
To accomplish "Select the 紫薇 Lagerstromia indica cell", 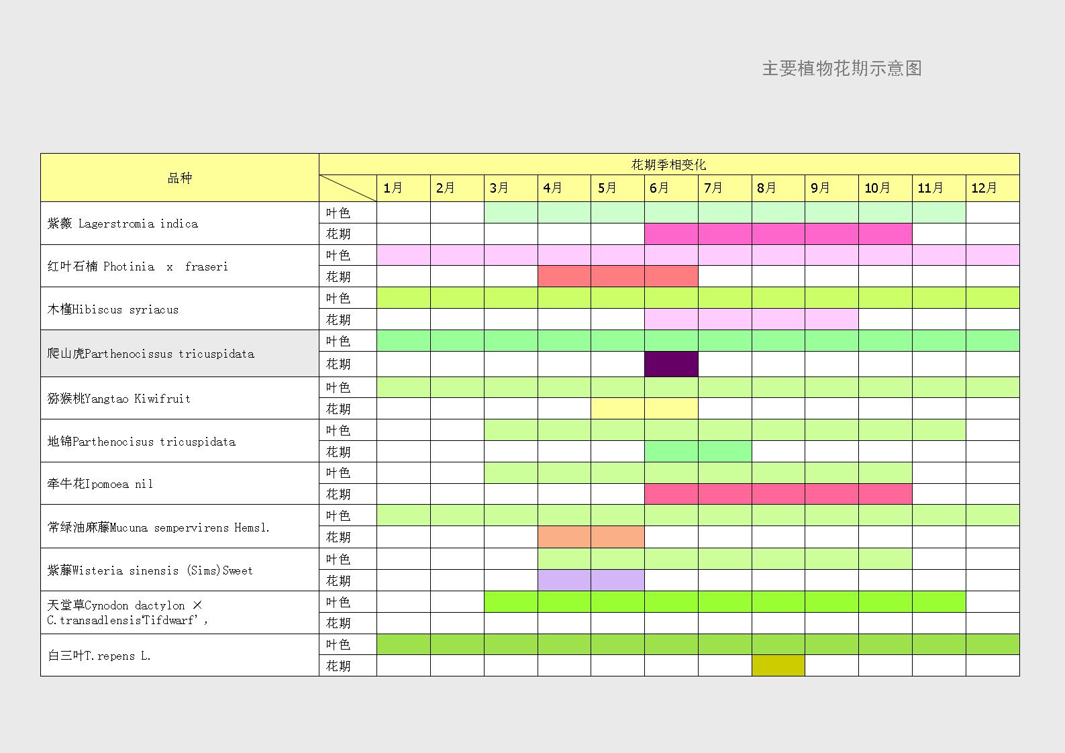I will [179, 223].
